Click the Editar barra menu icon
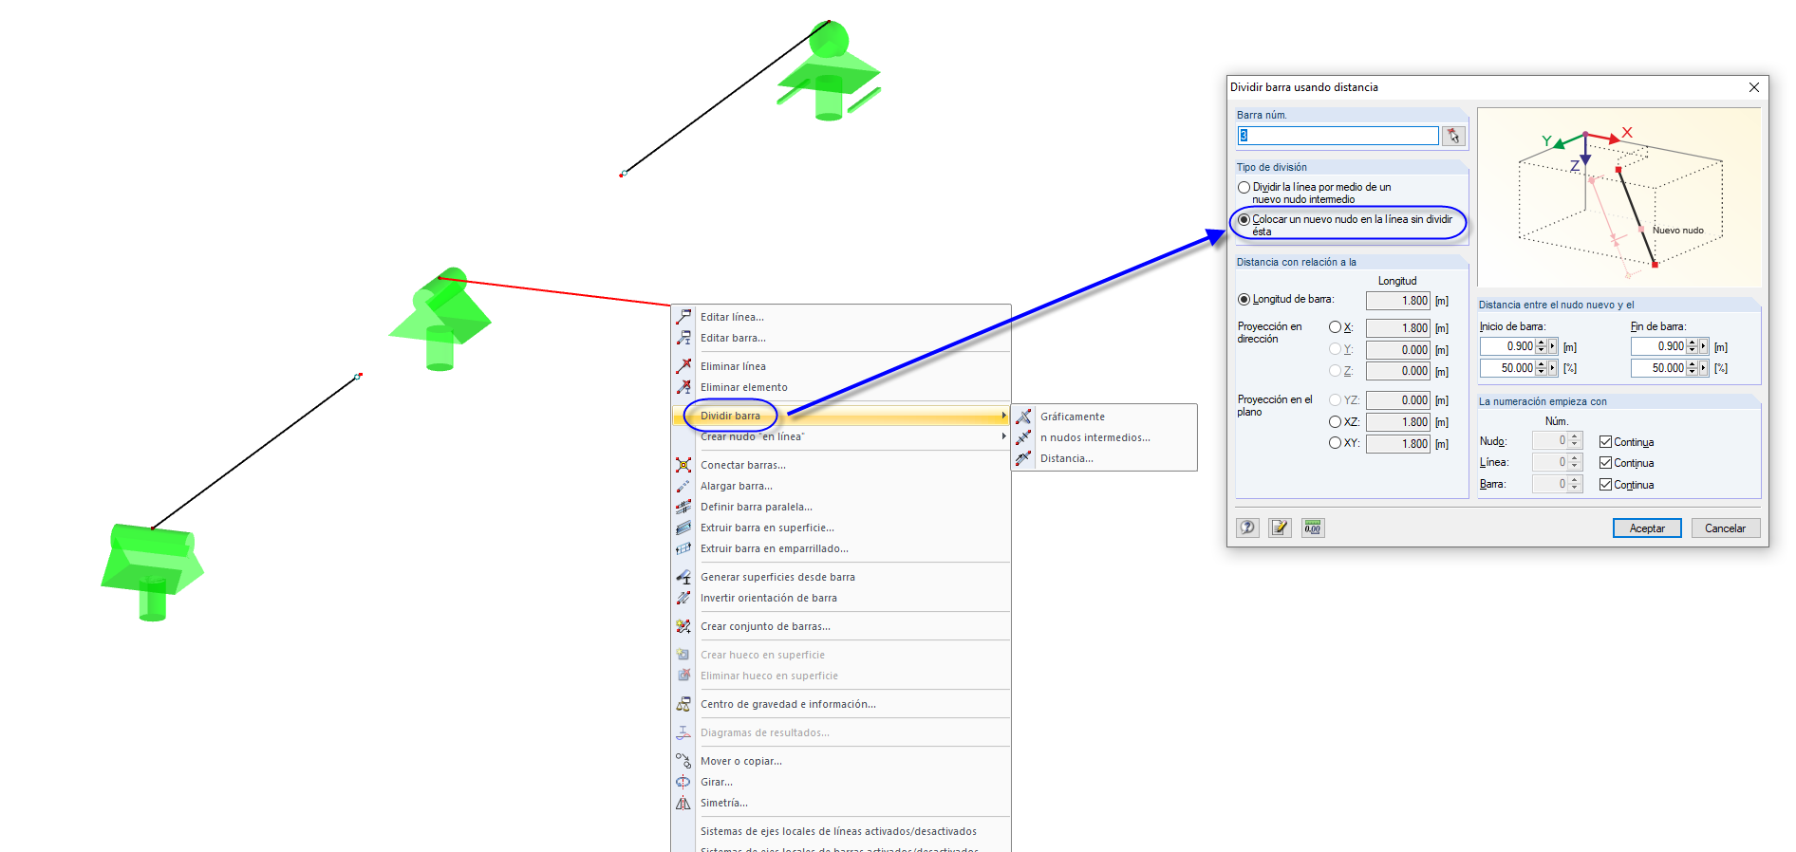The width and height of the screenshot is (1796, 852). (x=683, y=338)
